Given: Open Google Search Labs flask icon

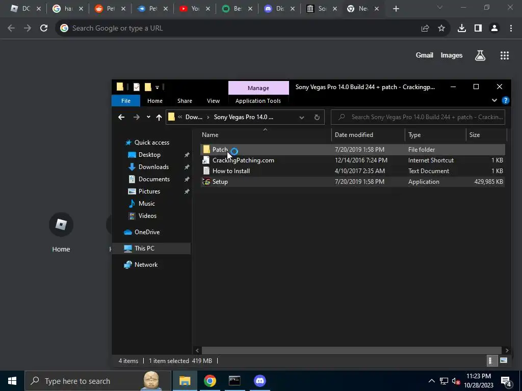Looking at the screenshot, I should pyautogui.click(x=480, y=55).
